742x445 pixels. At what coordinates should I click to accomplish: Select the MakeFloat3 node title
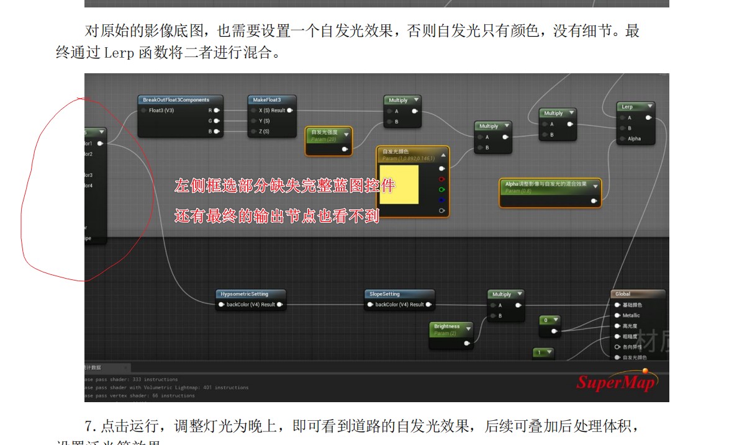coord(267,100)
